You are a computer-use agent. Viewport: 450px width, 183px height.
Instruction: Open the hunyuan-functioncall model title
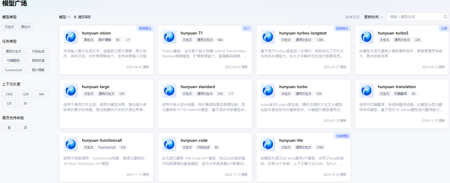point(102,140)
